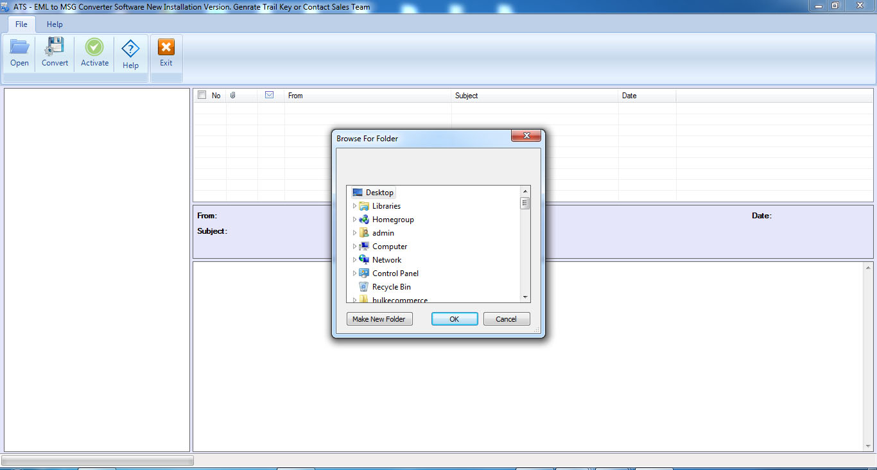Select the Control Panel icon
877x470 pixels.
[x=364, y=274]
